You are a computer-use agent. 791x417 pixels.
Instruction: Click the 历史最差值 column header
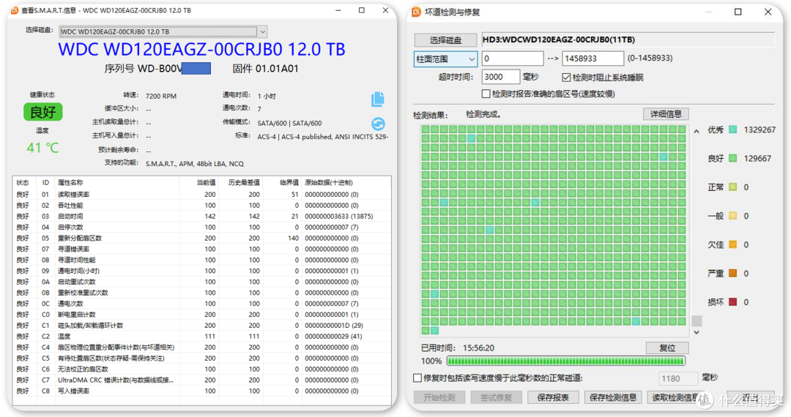coord(244,182)
